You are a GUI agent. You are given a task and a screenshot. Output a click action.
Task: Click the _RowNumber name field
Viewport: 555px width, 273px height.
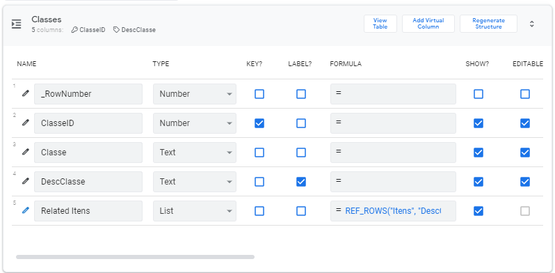tap(88, 94)
